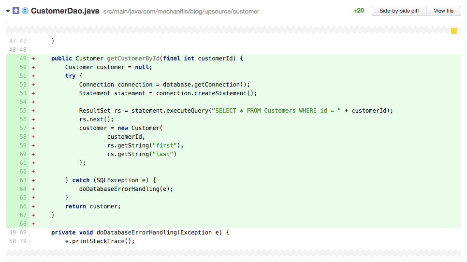
Task: Open View file button
Action: (x=443, y=11)
